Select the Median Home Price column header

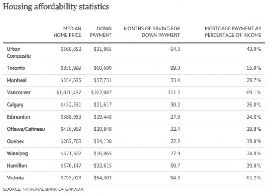click(x=70, y=32)
